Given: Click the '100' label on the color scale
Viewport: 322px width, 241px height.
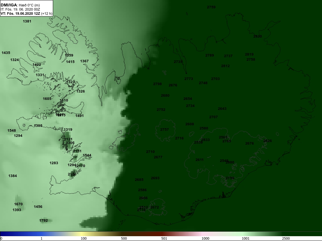Looking at the screenshot, I should (x=84, y=238).
